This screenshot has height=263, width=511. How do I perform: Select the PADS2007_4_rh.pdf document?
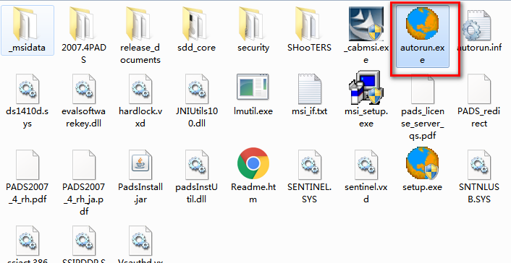coord(28,177)
